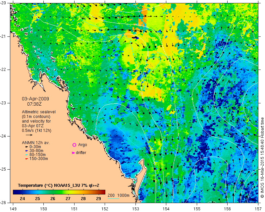Click the temperature colorbar at 27 degrees
Screen dimensions: 265x212
(68, 192)
